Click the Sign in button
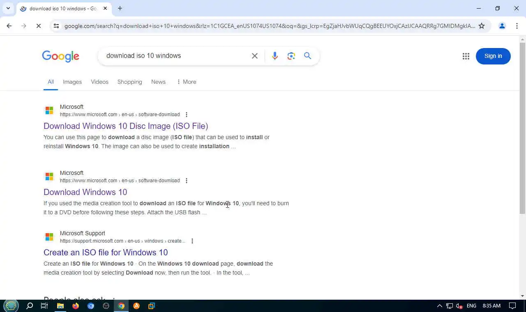Image resolution: width=526 pixels, height=312 pixels. point(493,56)
